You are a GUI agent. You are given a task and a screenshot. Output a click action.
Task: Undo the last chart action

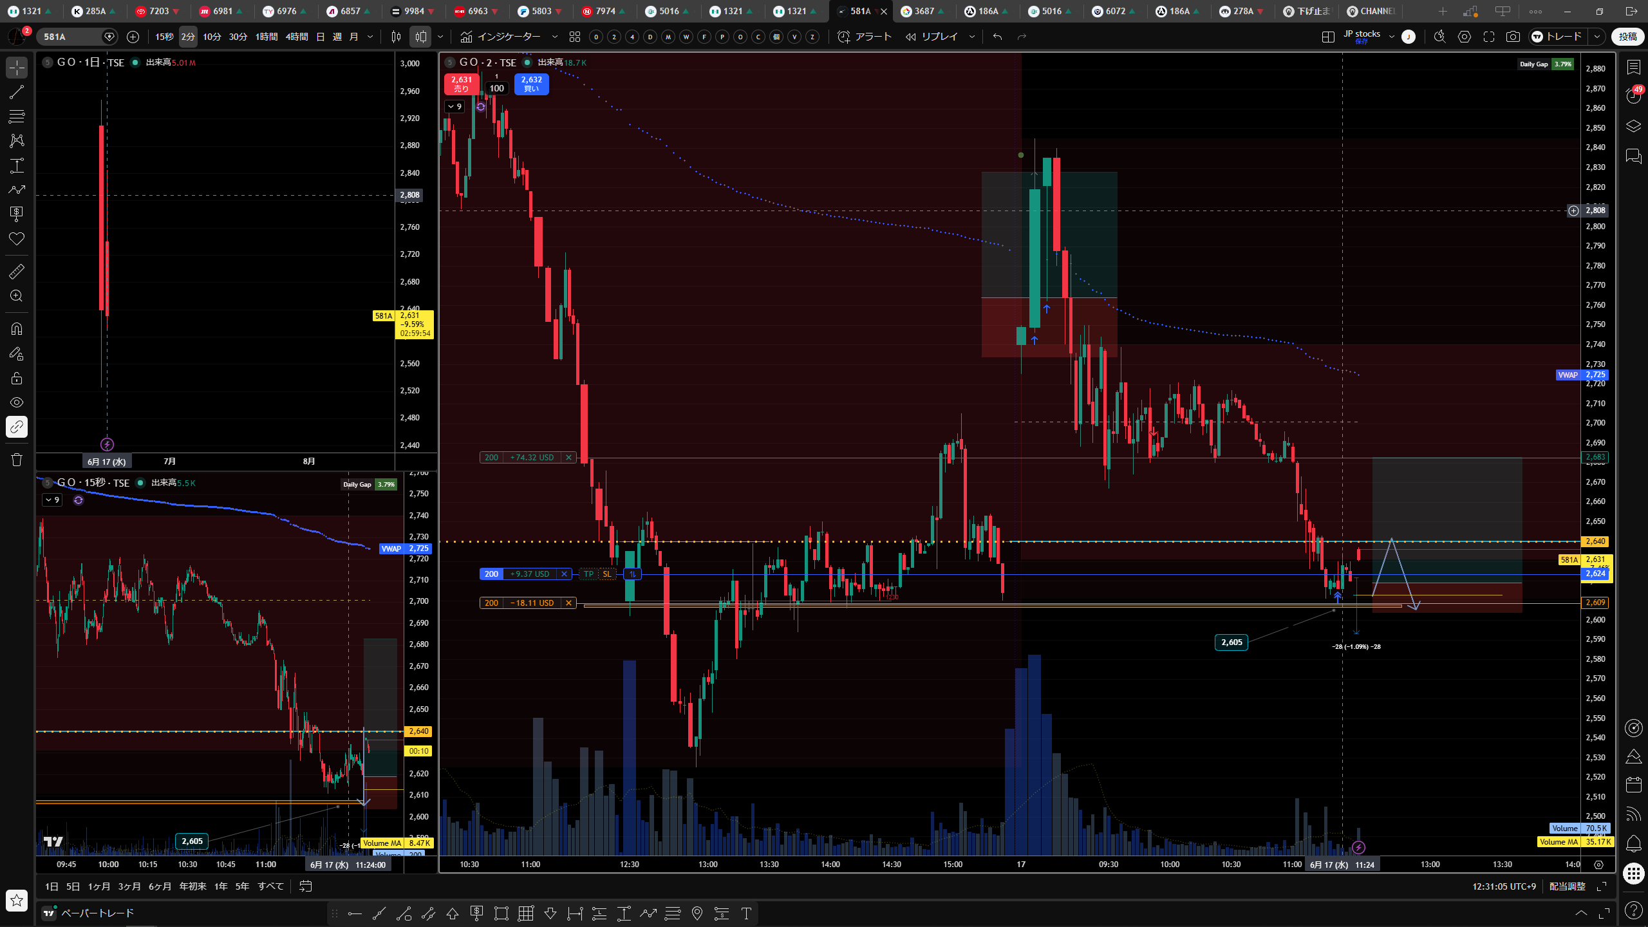click(997, 37)
